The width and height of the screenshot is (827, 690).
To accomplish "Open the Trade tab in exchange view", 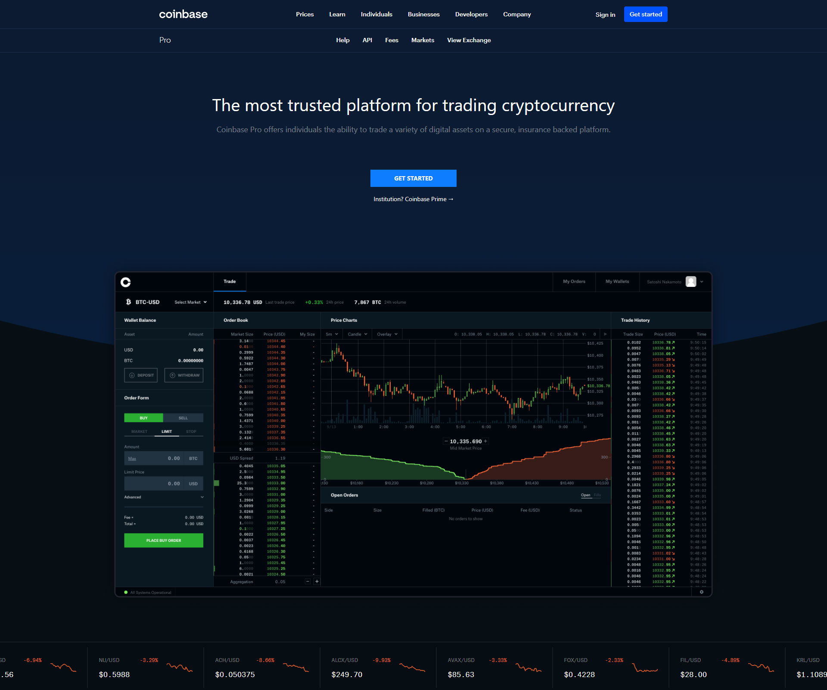I will (230, 282).
